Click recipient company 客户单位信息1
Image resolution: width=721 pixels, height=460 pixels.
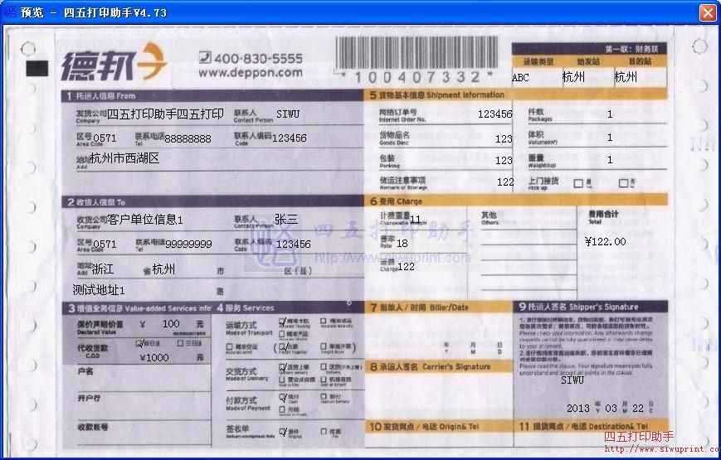pyautogui.click(x=145, y=220)
